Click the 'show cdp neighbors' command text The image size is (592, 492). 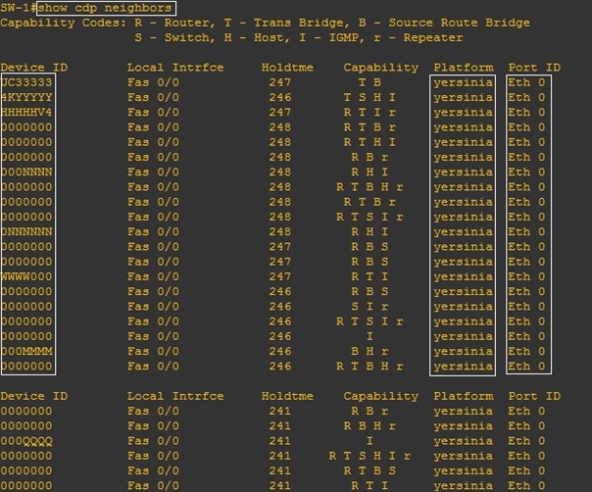pyautogui.click(x=105, y=8)
